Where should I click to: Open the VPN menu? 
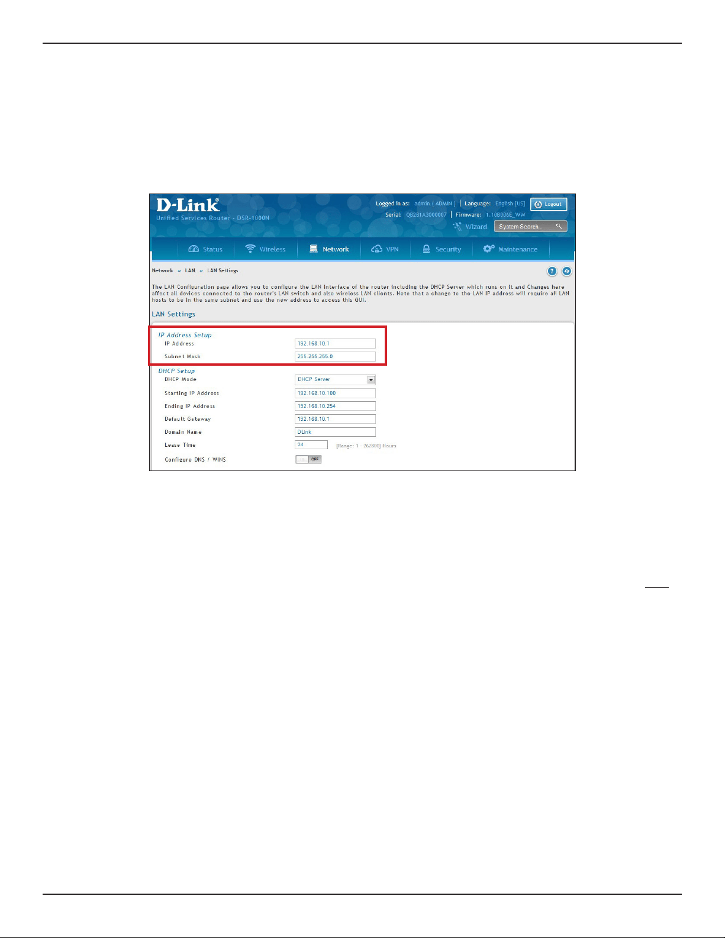[385, 249]
